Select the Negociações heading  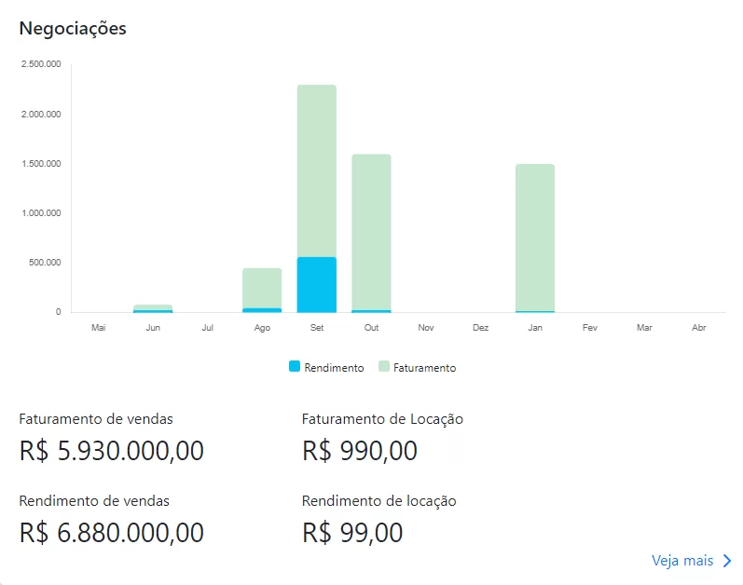(x=73, y=28)
